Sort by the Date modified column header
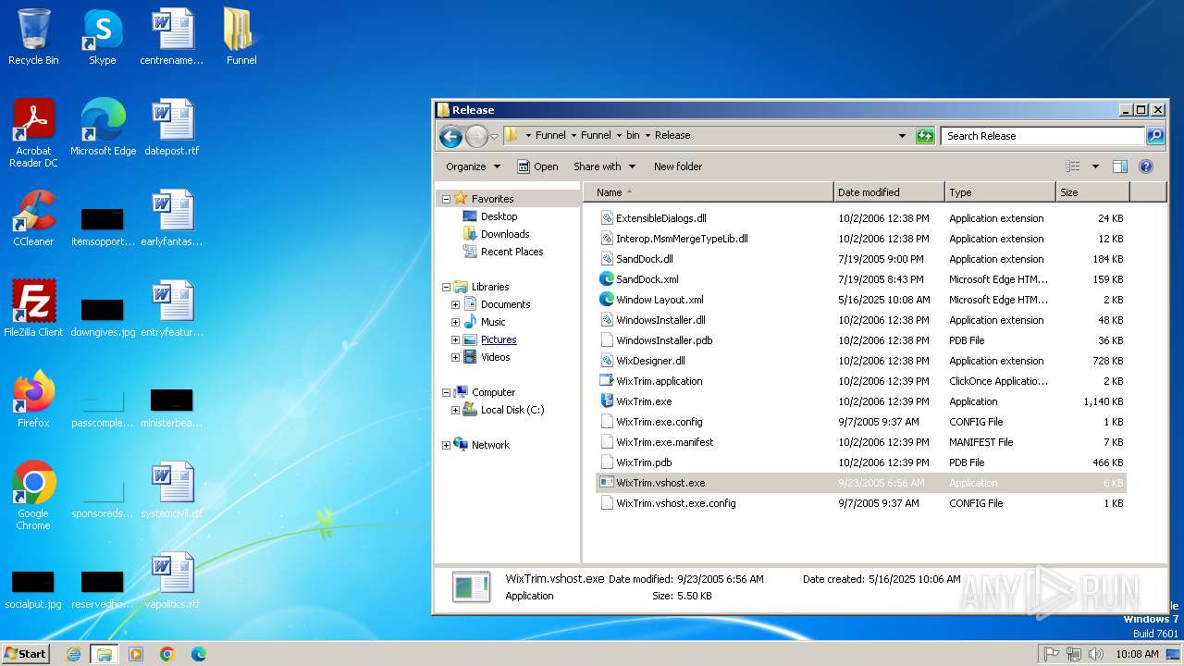The width and height of the screenshot is (1184, 666). [889, 192]
